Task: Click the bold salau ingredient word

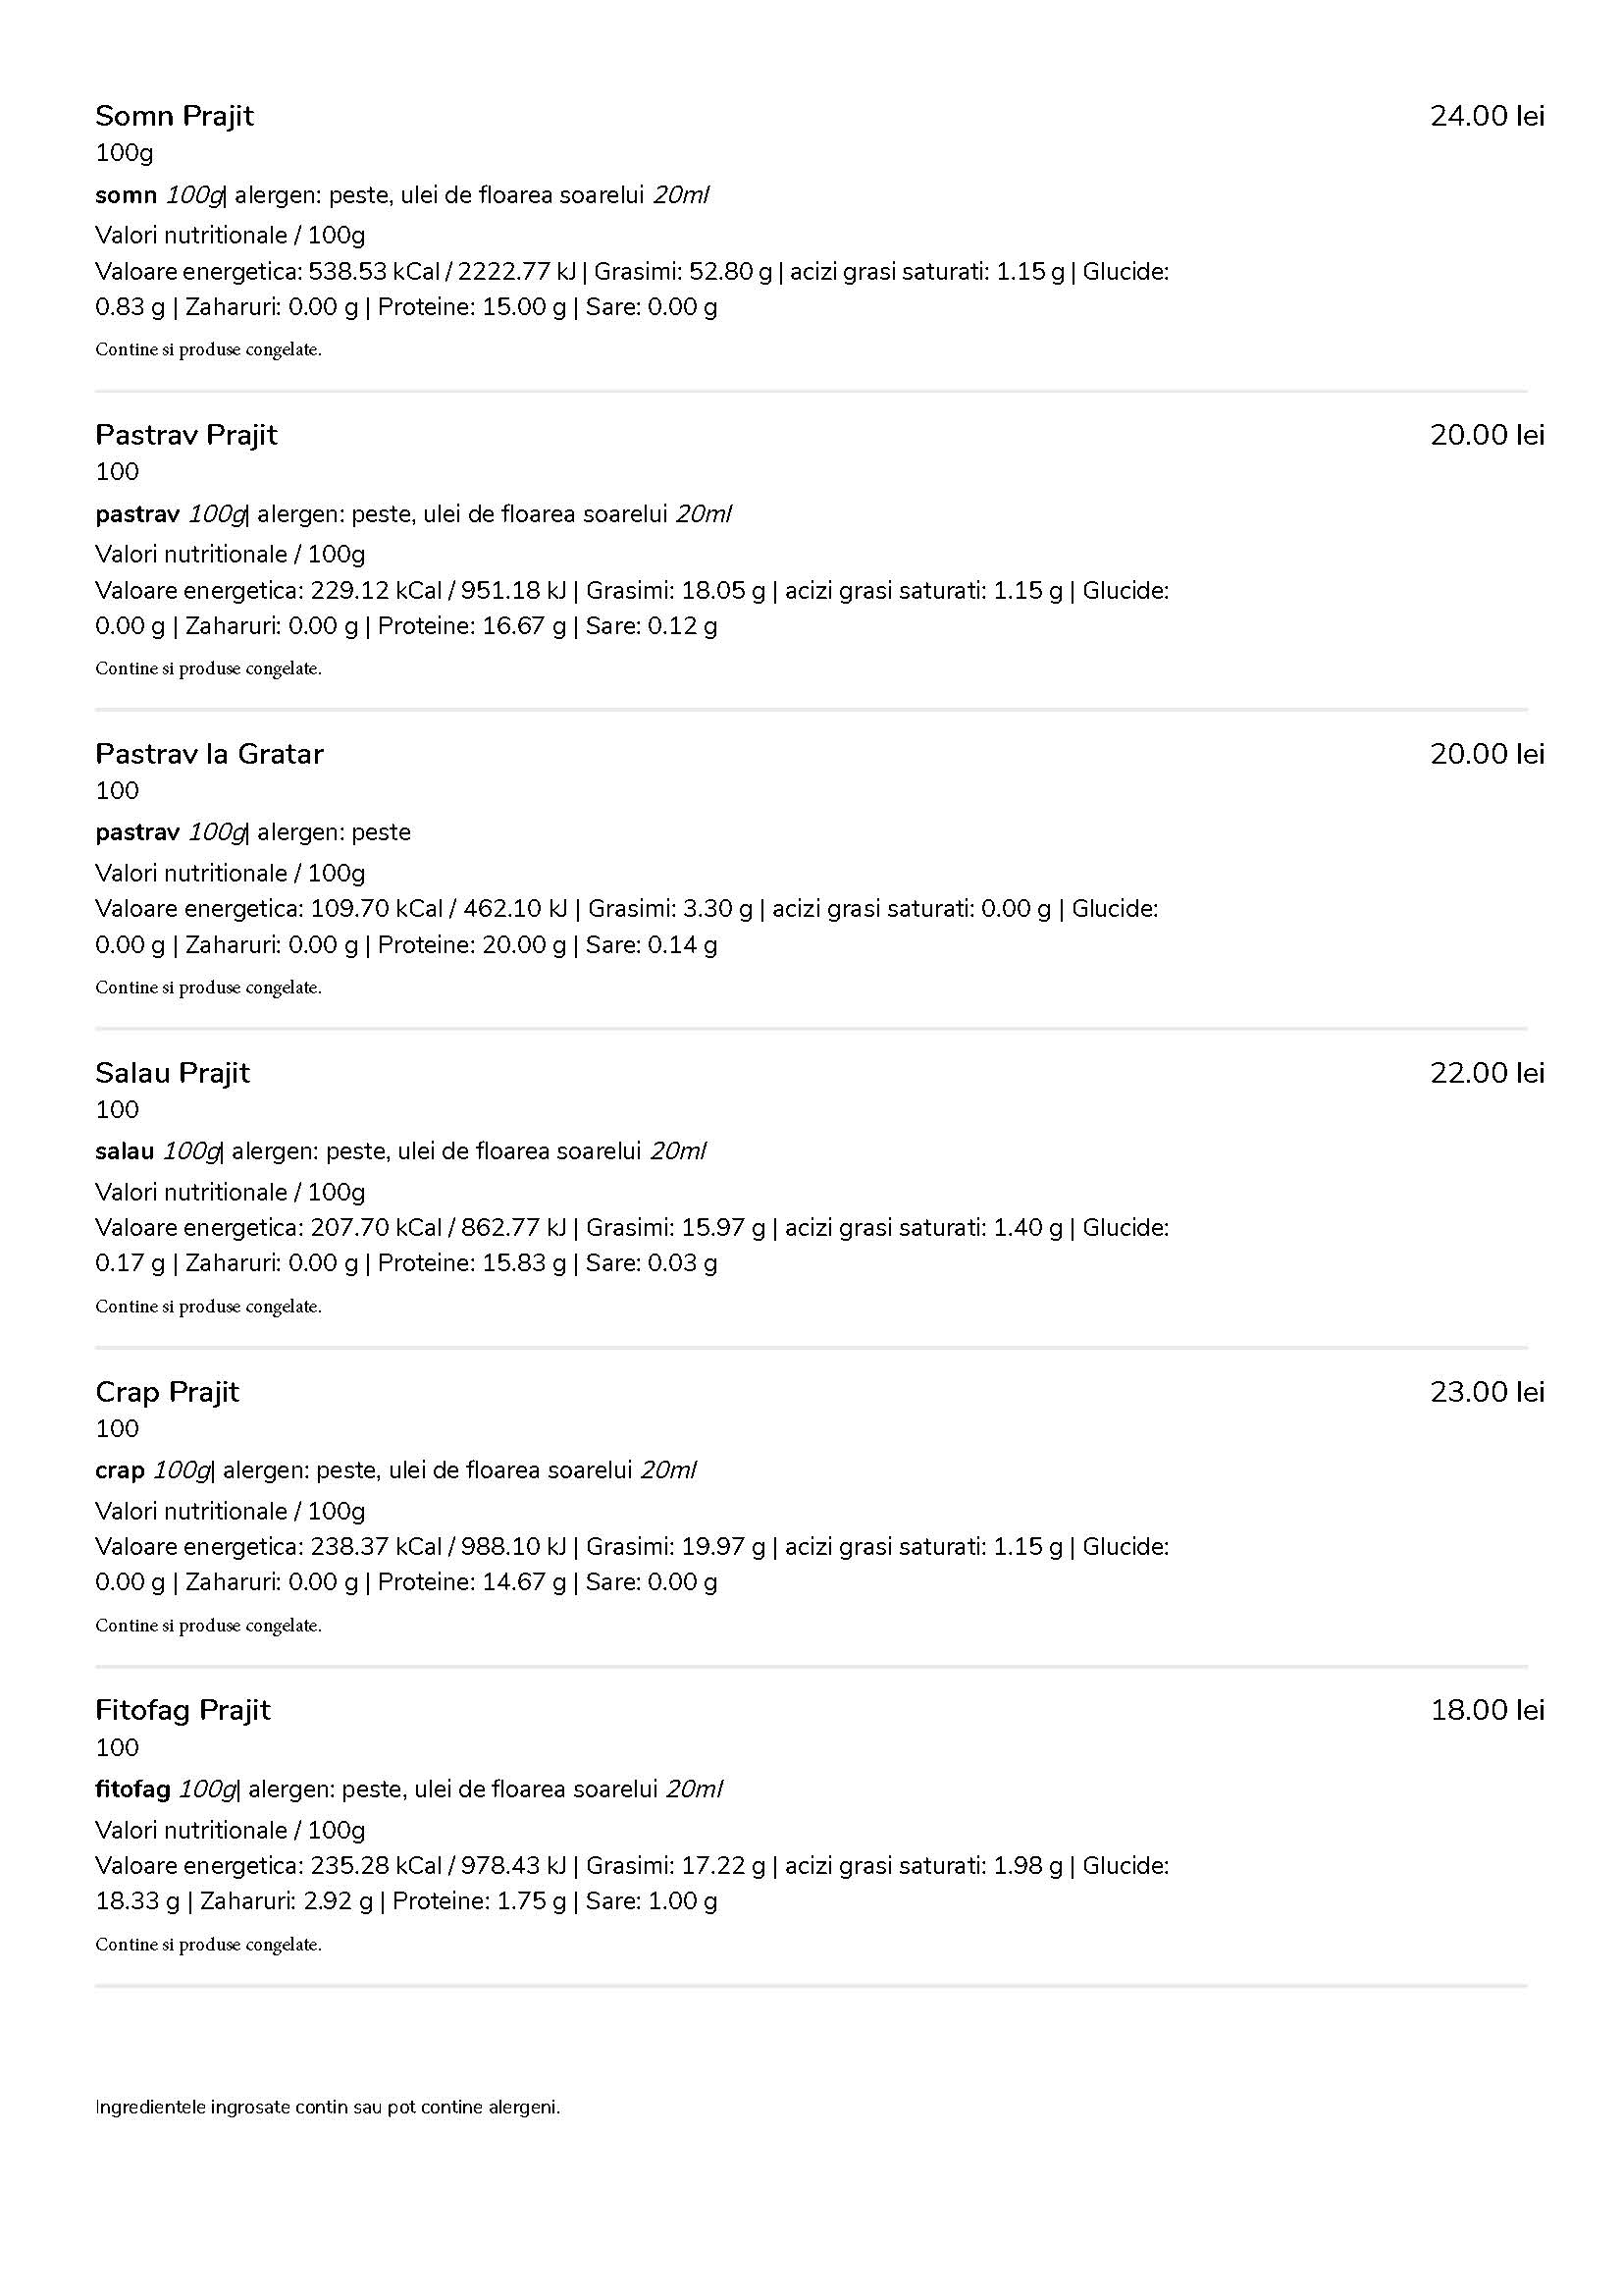Action: tap(125, 1151)
